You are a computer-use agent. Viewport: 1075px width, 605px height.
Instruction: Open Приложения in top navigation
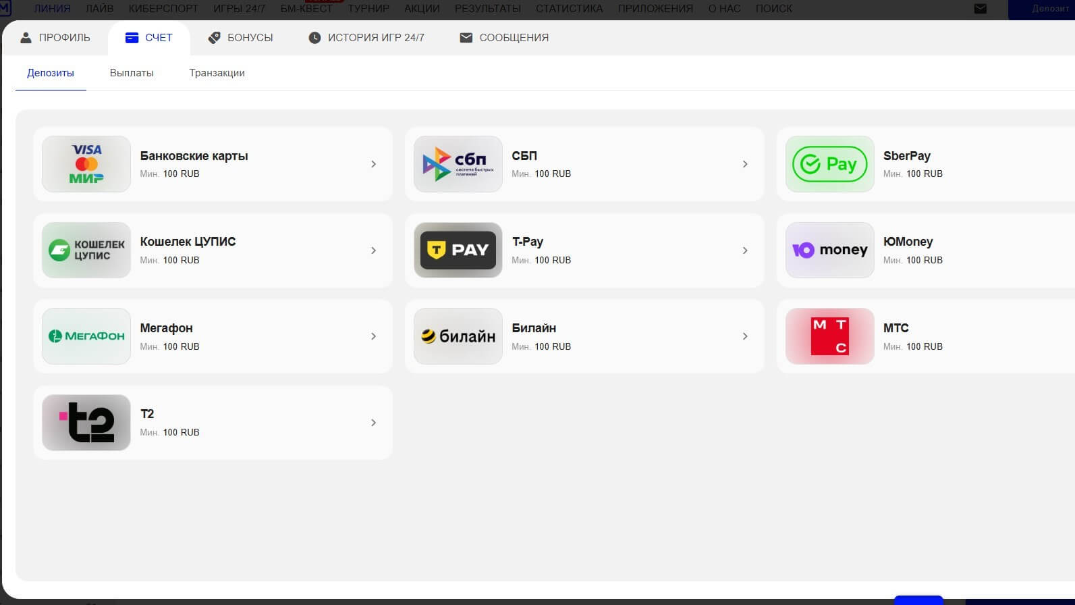[x=655, y=9]
